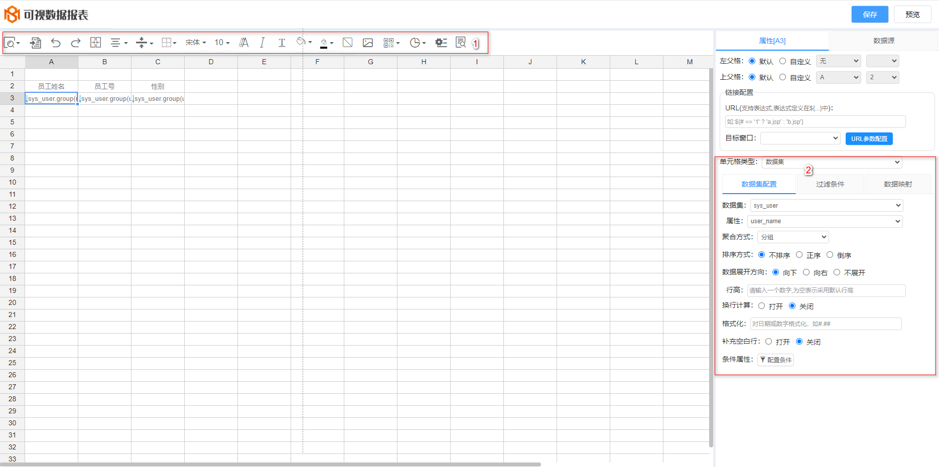Image resolution: width=939 pixels, height=470 pixels.
Task: Open the 聚合方式 dropdown showing 分组
Action: tap(793, 237)
